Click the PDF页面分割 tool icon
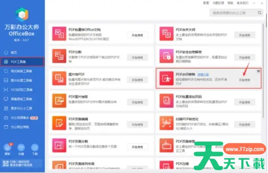Image resolution: width=268 pixels, height=173 pixels. coord(59,145)
